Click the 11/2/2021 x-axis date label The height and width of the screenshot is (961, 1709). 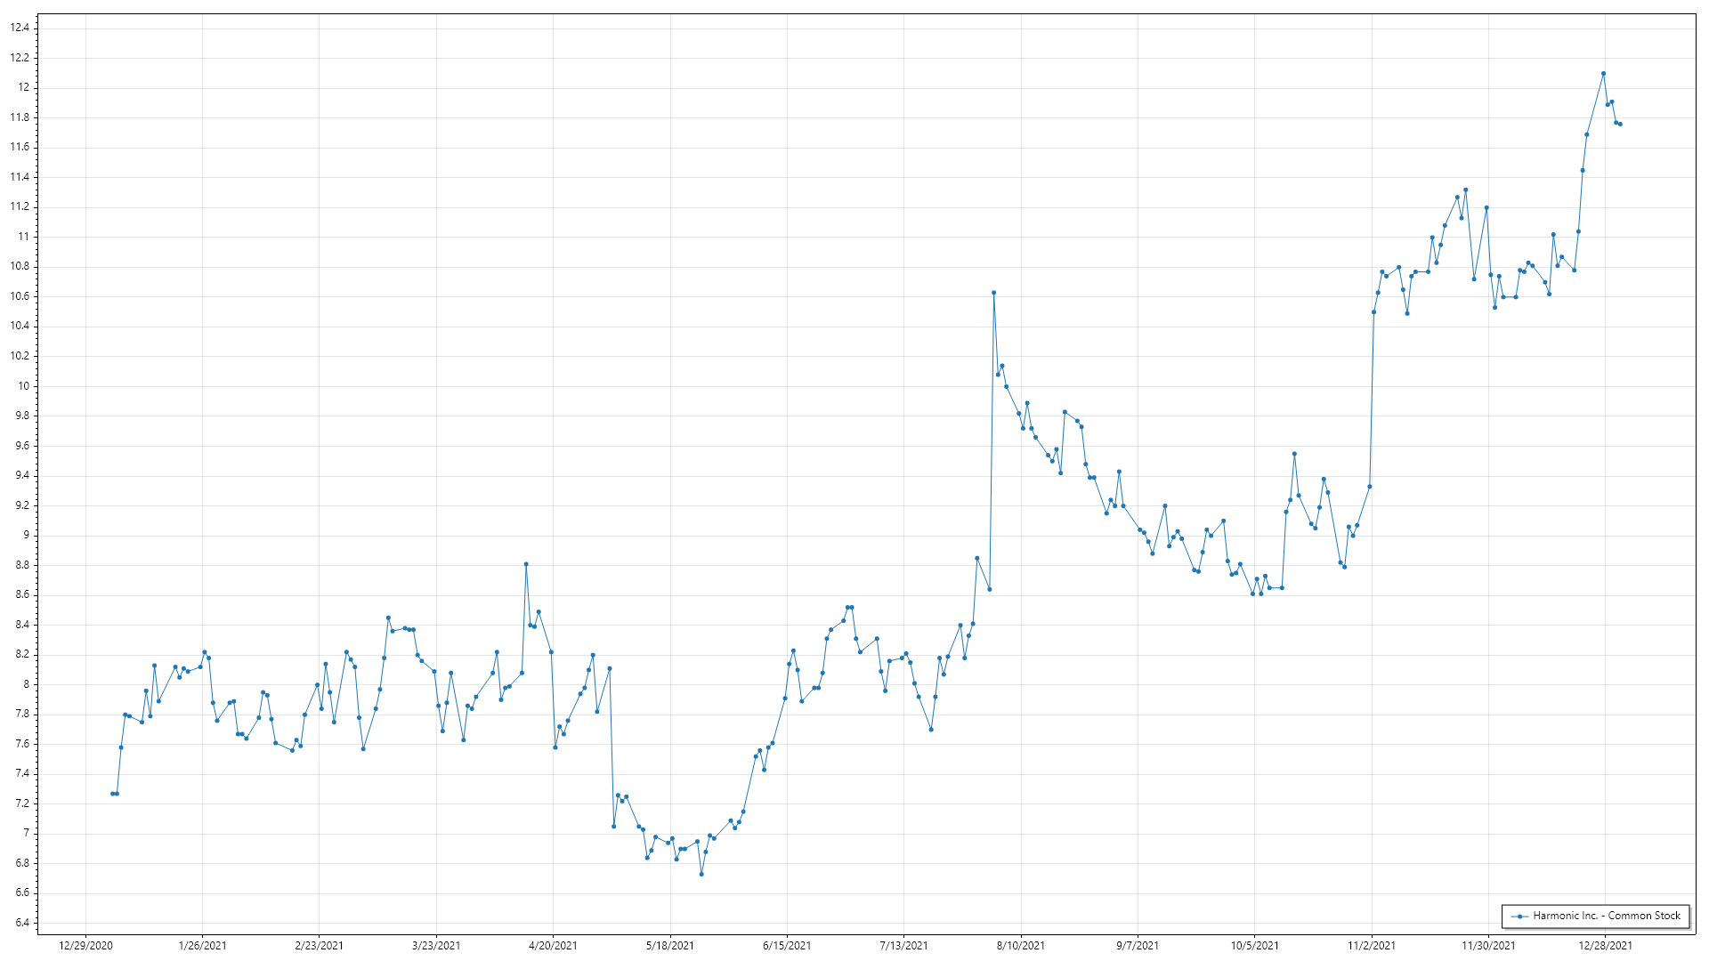[1372, 945]
